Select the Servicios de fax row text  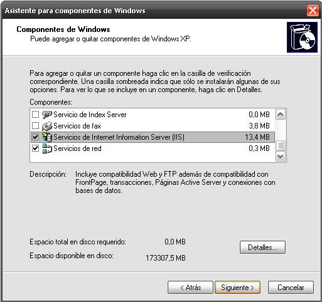77,126
